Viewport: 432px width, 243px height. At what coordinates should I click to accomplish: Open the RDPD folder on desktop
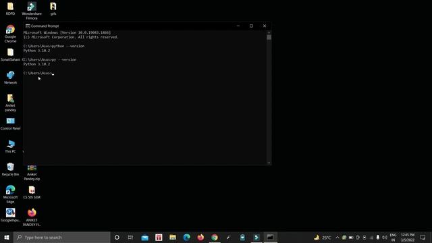coord(10,9)
